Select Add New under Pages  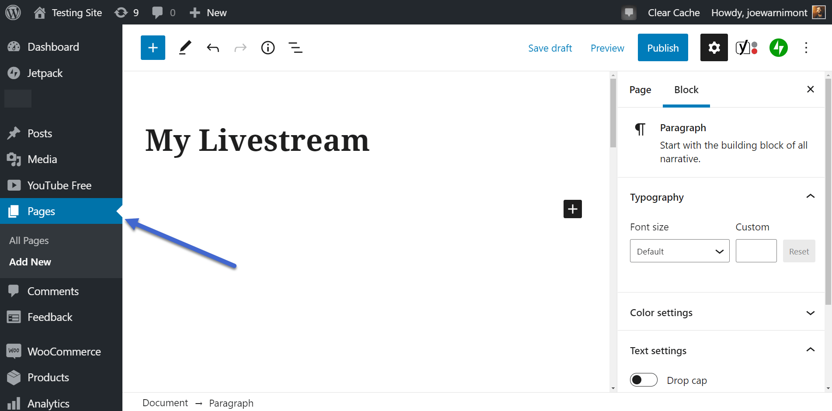[x=30, y=262]
